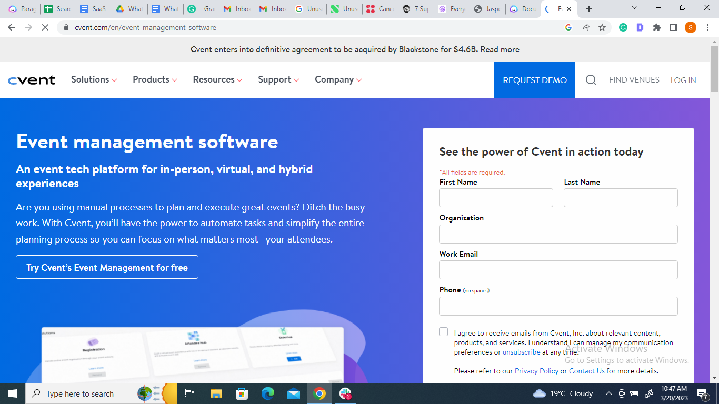Click the First Name input field
This screenshot has width=719, height=404.
coord(496,198)
